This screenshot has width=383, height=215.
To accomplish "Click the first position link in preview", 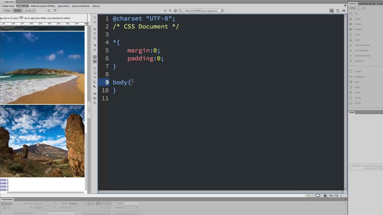I will [4, 180].
